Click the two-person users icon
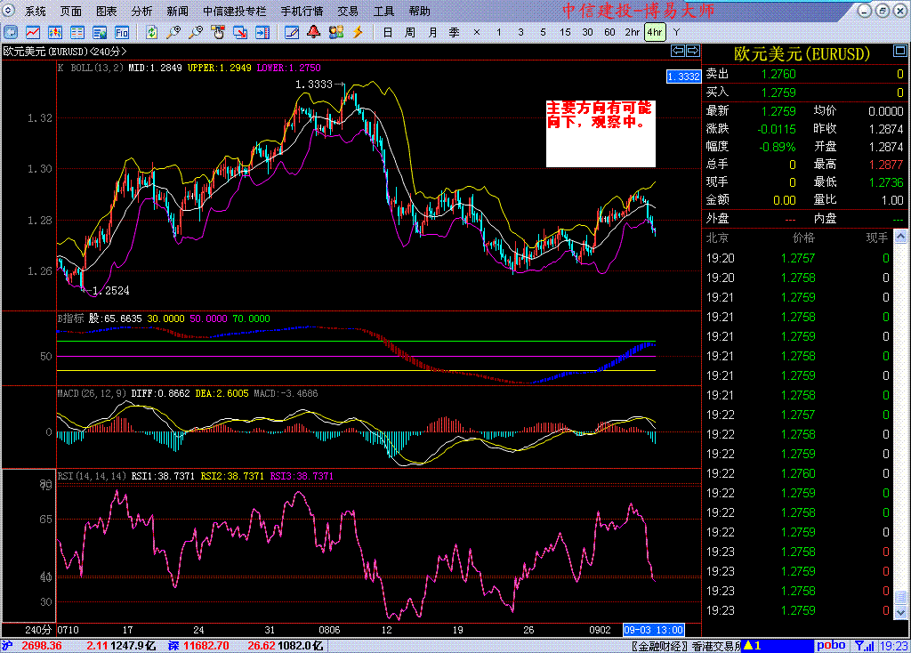 coord(335,32)
